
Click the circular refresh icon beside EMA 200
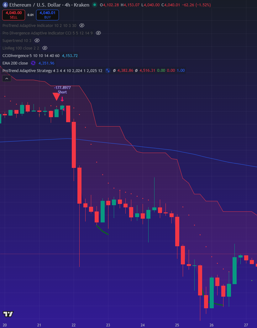(33, 63)
